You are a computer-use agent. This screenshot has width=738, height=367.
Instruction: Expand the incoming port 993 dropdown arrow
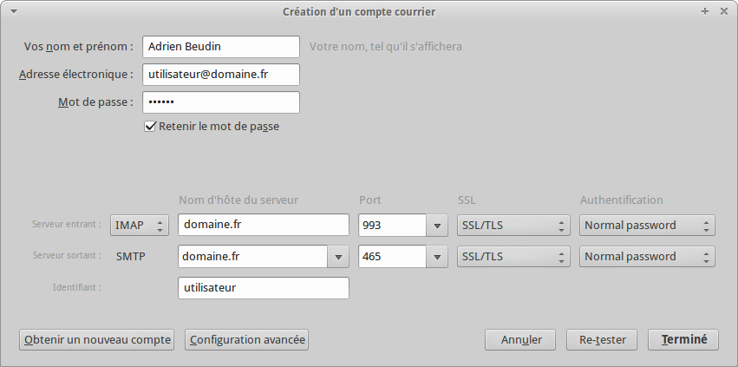(x=437, y=226)
